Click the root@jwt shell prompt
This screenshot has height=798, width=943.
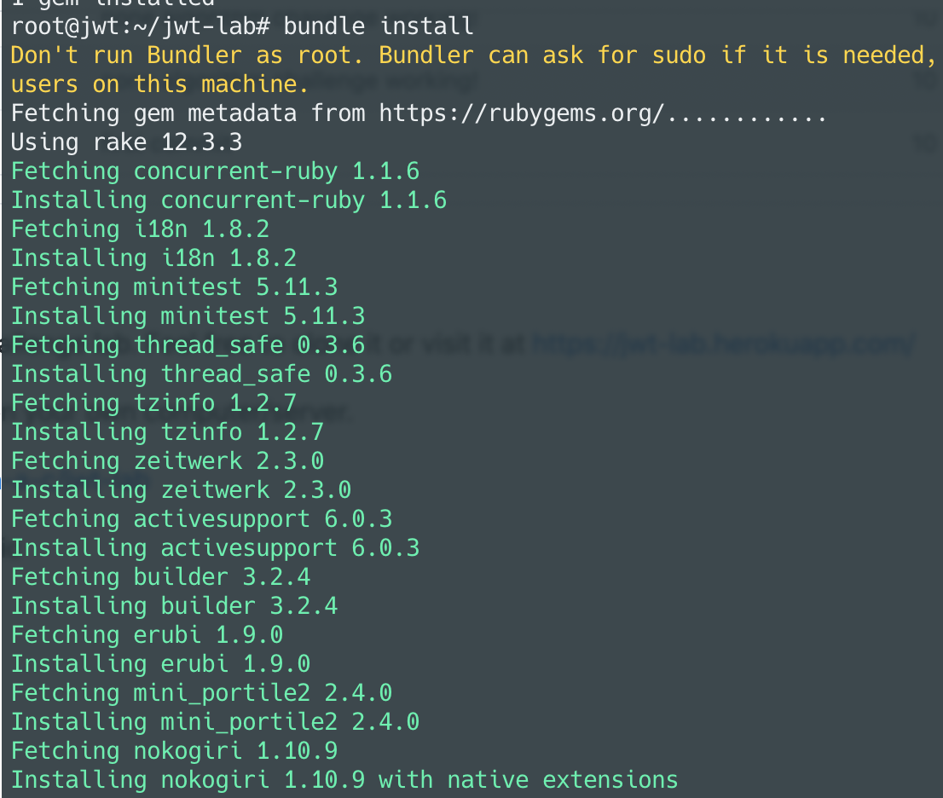141,26
